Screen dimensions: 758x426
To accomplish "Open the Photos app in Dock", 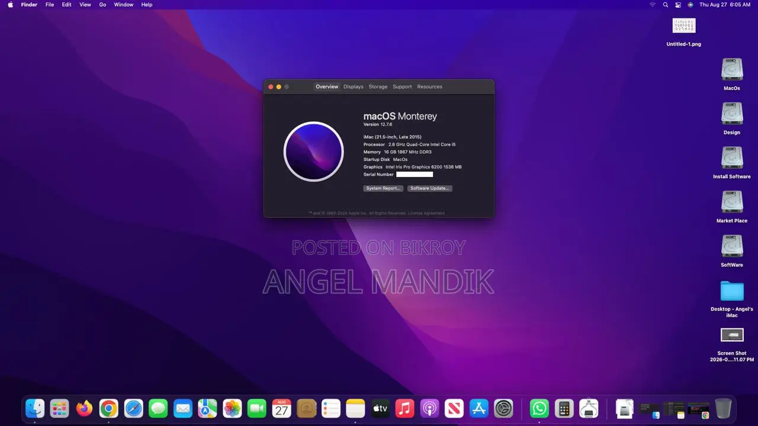I will (x=232, y=408).
